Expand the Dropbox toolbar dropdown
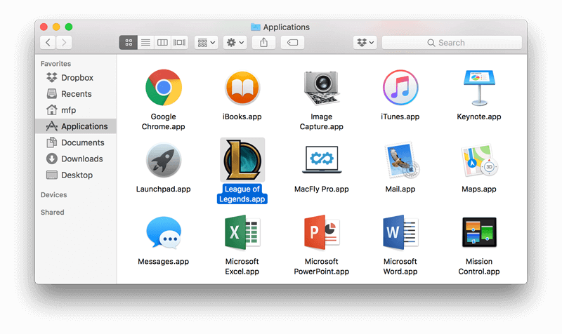Image resolution: width=562 pixels, height=334 pixels. (x=365, y=43)
